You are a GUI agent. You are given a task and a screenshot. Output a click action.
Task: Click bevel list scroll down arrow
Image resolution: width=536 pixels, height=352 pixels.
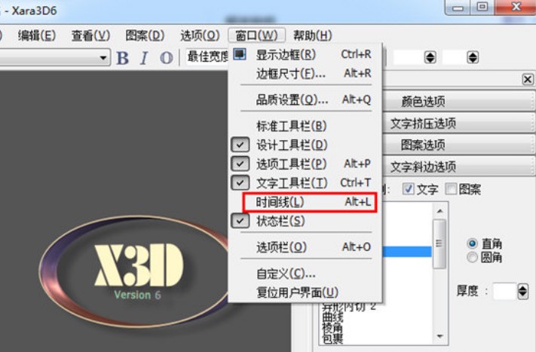point(440,337)
